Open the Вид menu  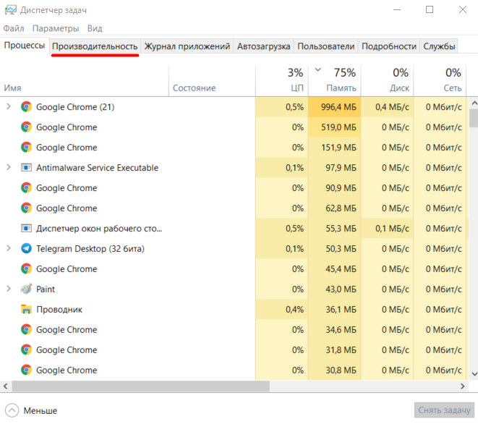tap(95, 28)
